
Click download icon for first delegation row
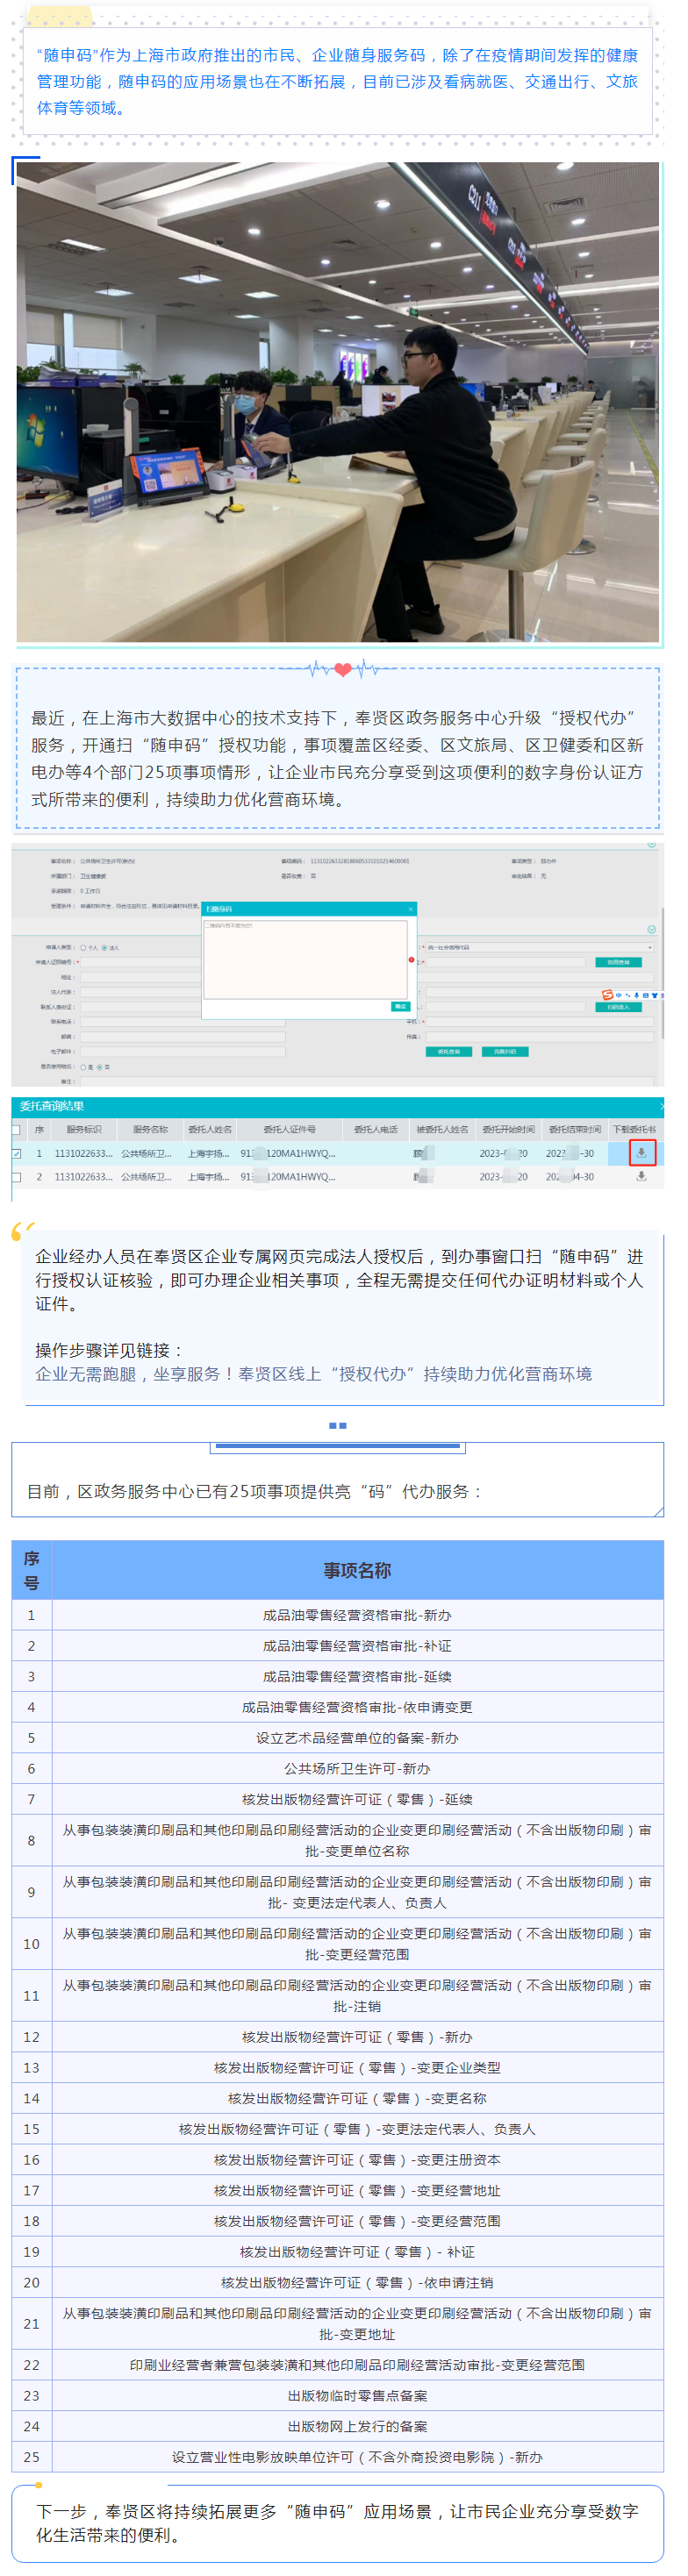(641, 1152)
